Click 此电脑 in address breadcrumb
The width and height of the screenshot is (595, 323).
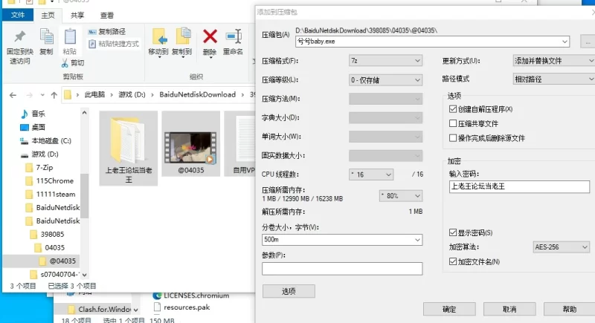click(94, 94)
